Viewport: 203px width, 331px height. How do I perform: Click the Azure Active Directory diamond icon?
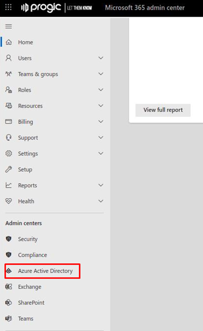click(x=9, y=271)
